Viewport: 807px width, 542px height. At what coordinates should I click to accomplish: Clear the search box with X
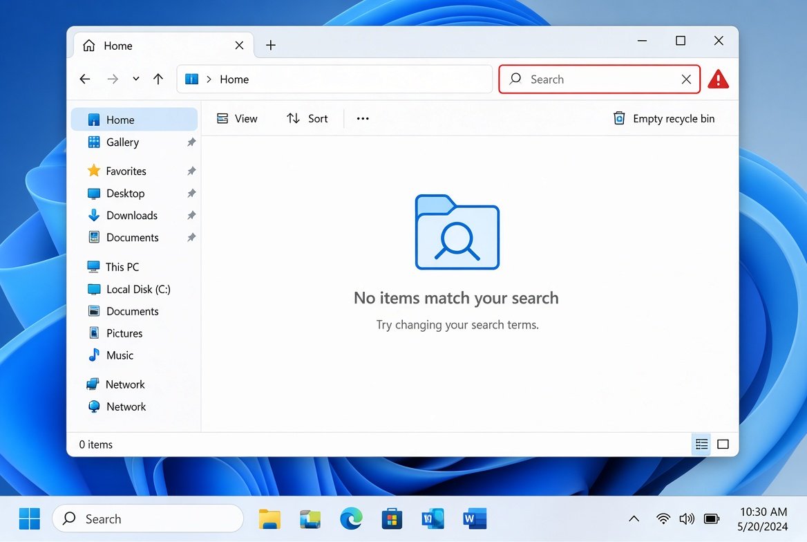coord(686,80)
